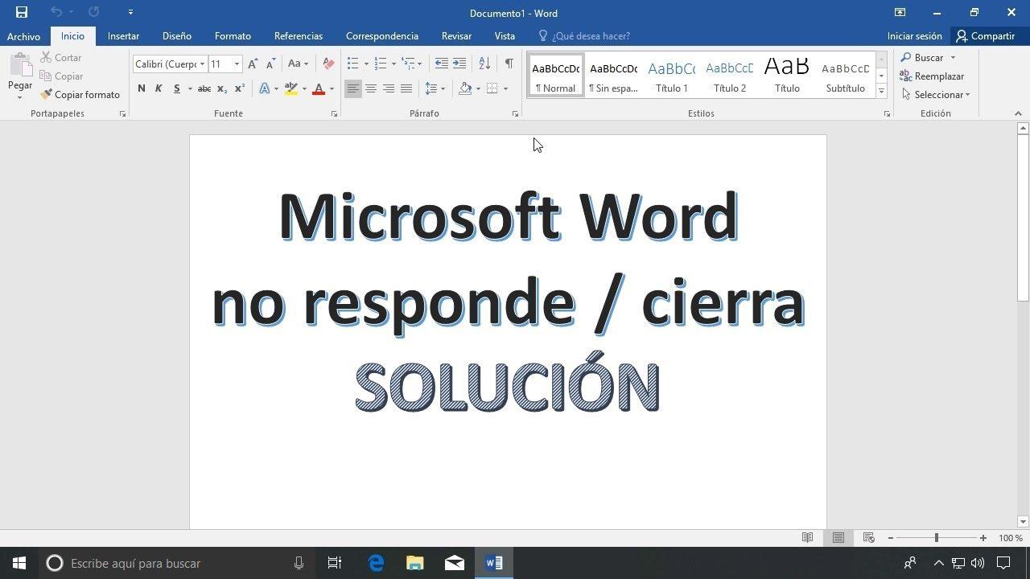Open the font size dropdown
Screen dimensions: 1030x579
click(236, 64)
